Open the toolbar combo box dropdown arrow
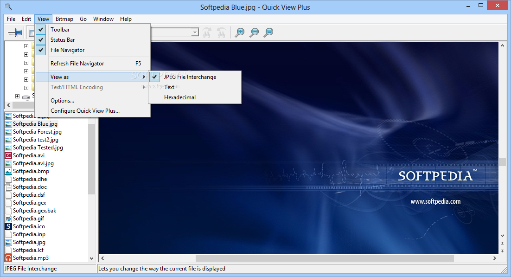This screenshot has width=511, height=277. tap(195, 32)
